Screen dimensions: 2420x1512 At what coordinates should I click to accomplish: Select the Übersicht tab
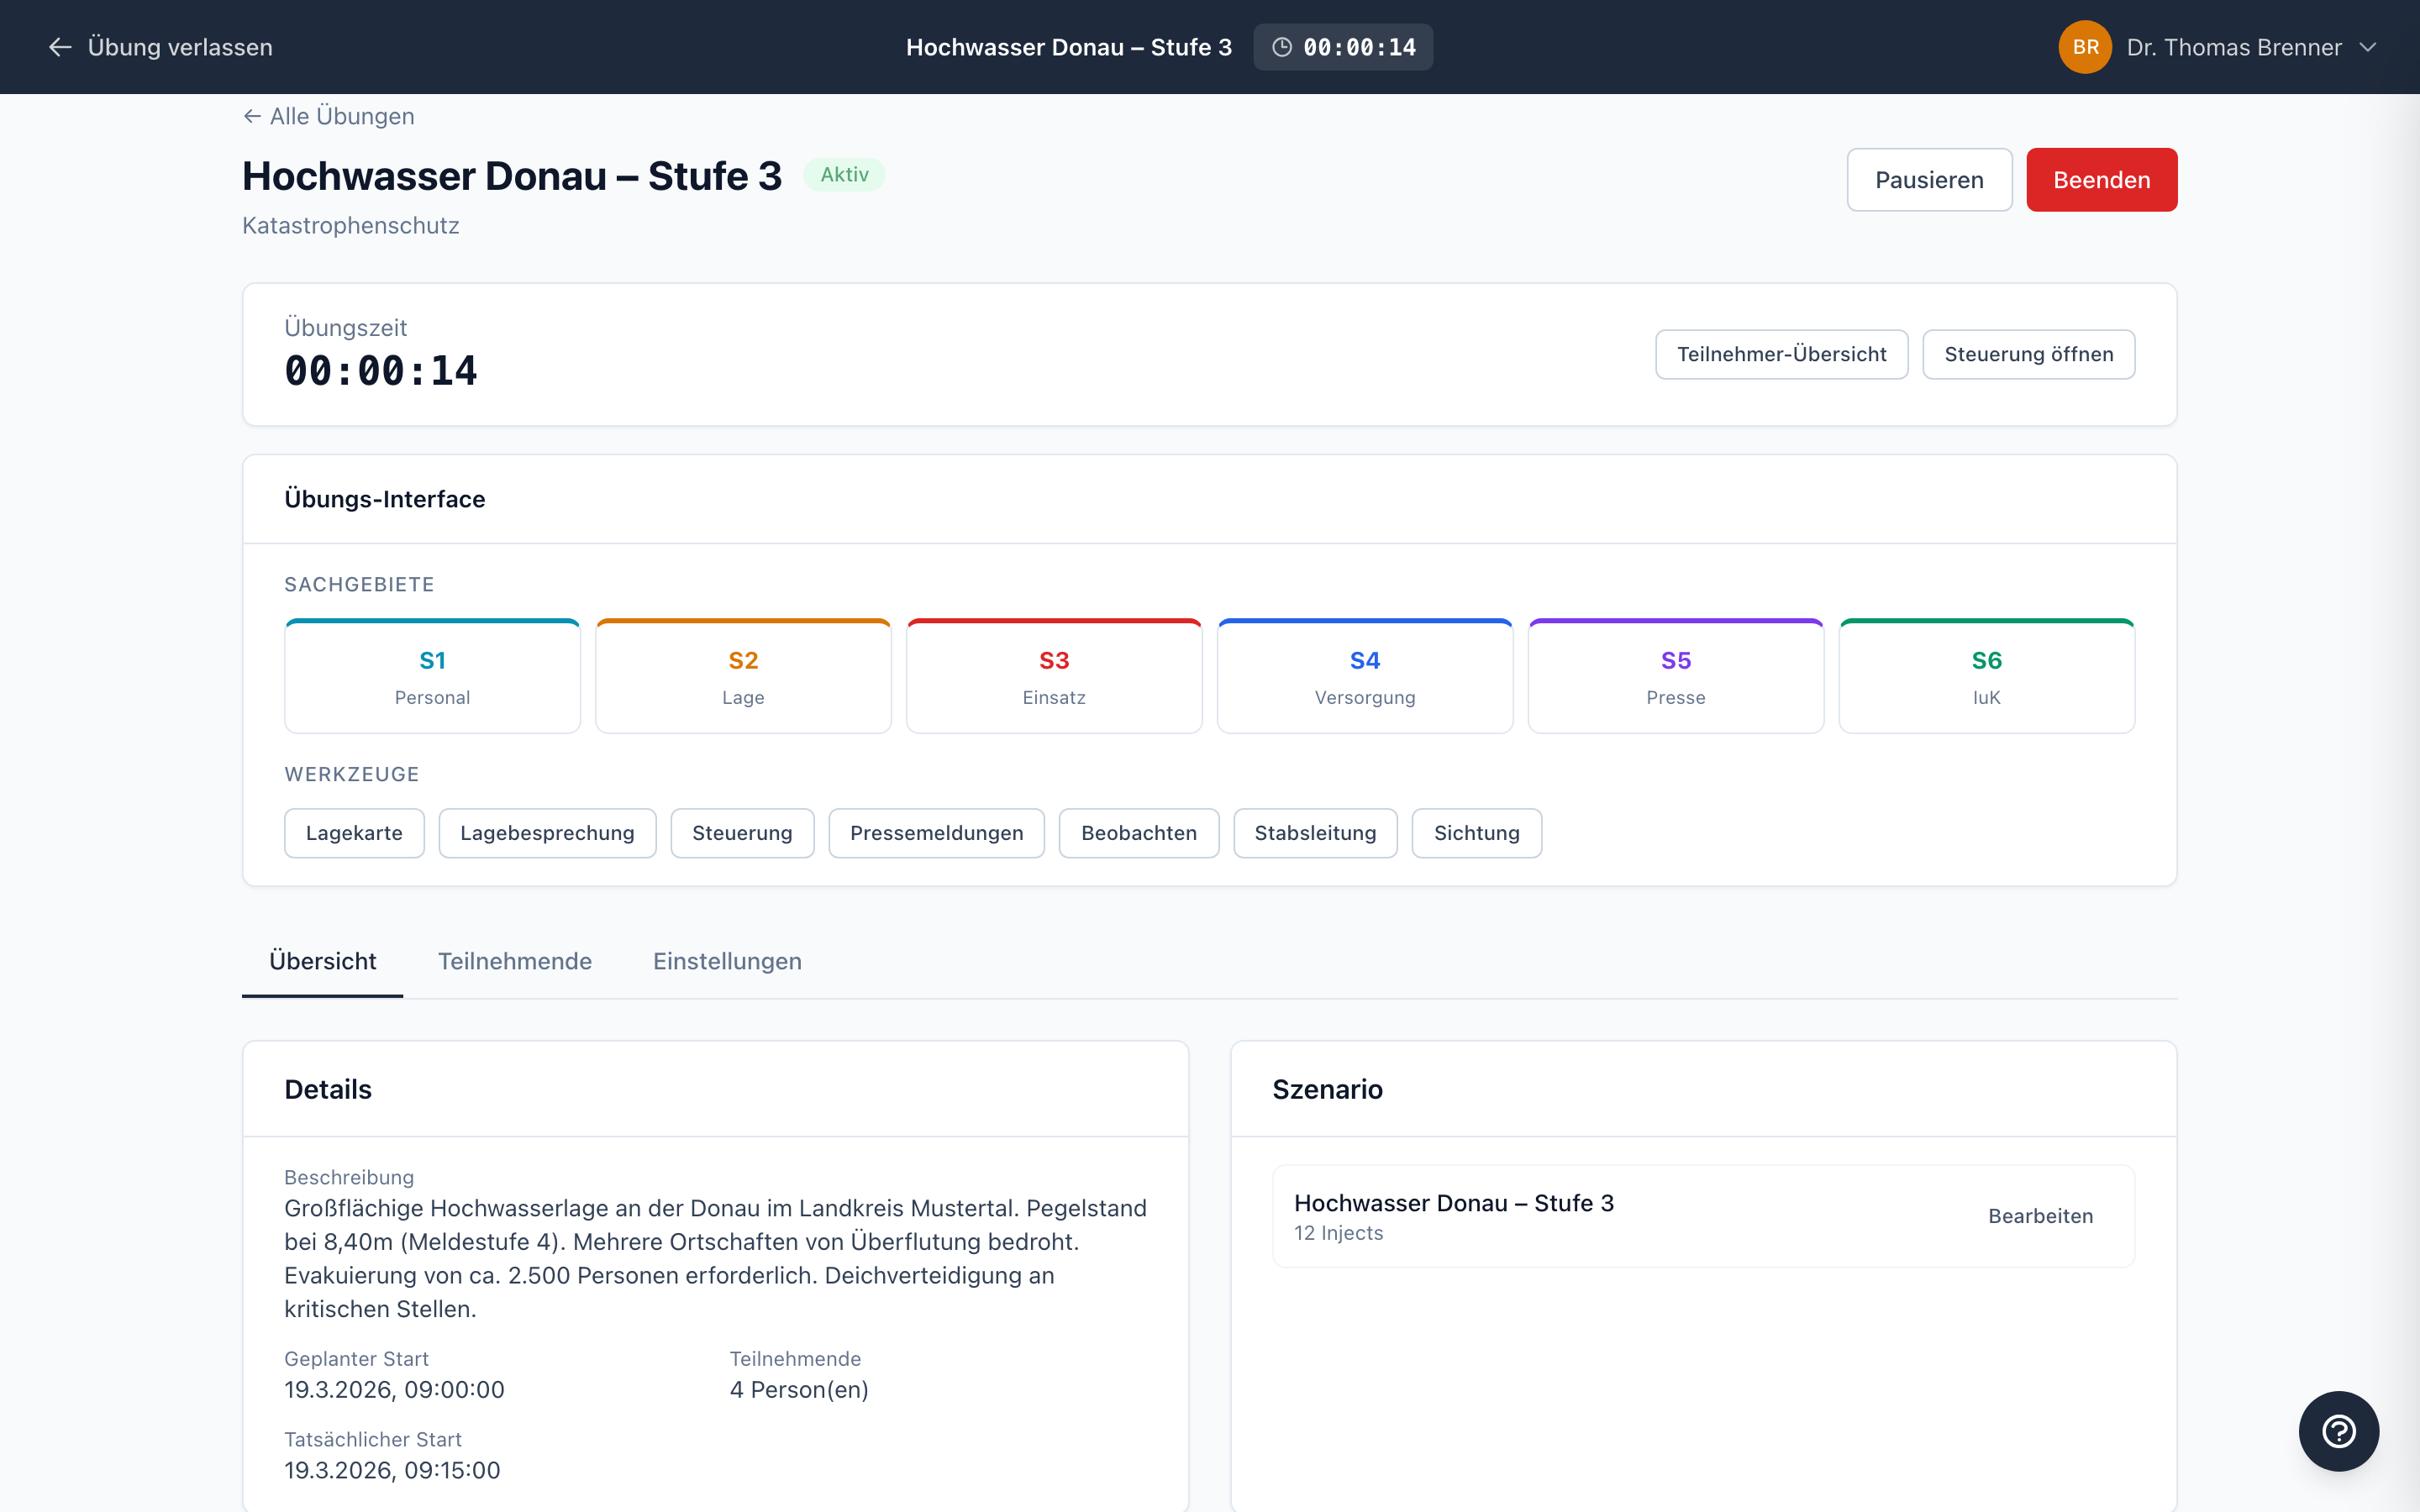pos(322,961)
